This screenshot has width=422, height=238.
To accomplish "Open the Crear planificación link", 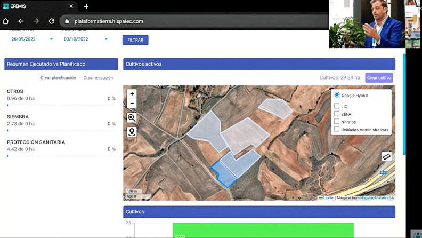I will 58,77.
